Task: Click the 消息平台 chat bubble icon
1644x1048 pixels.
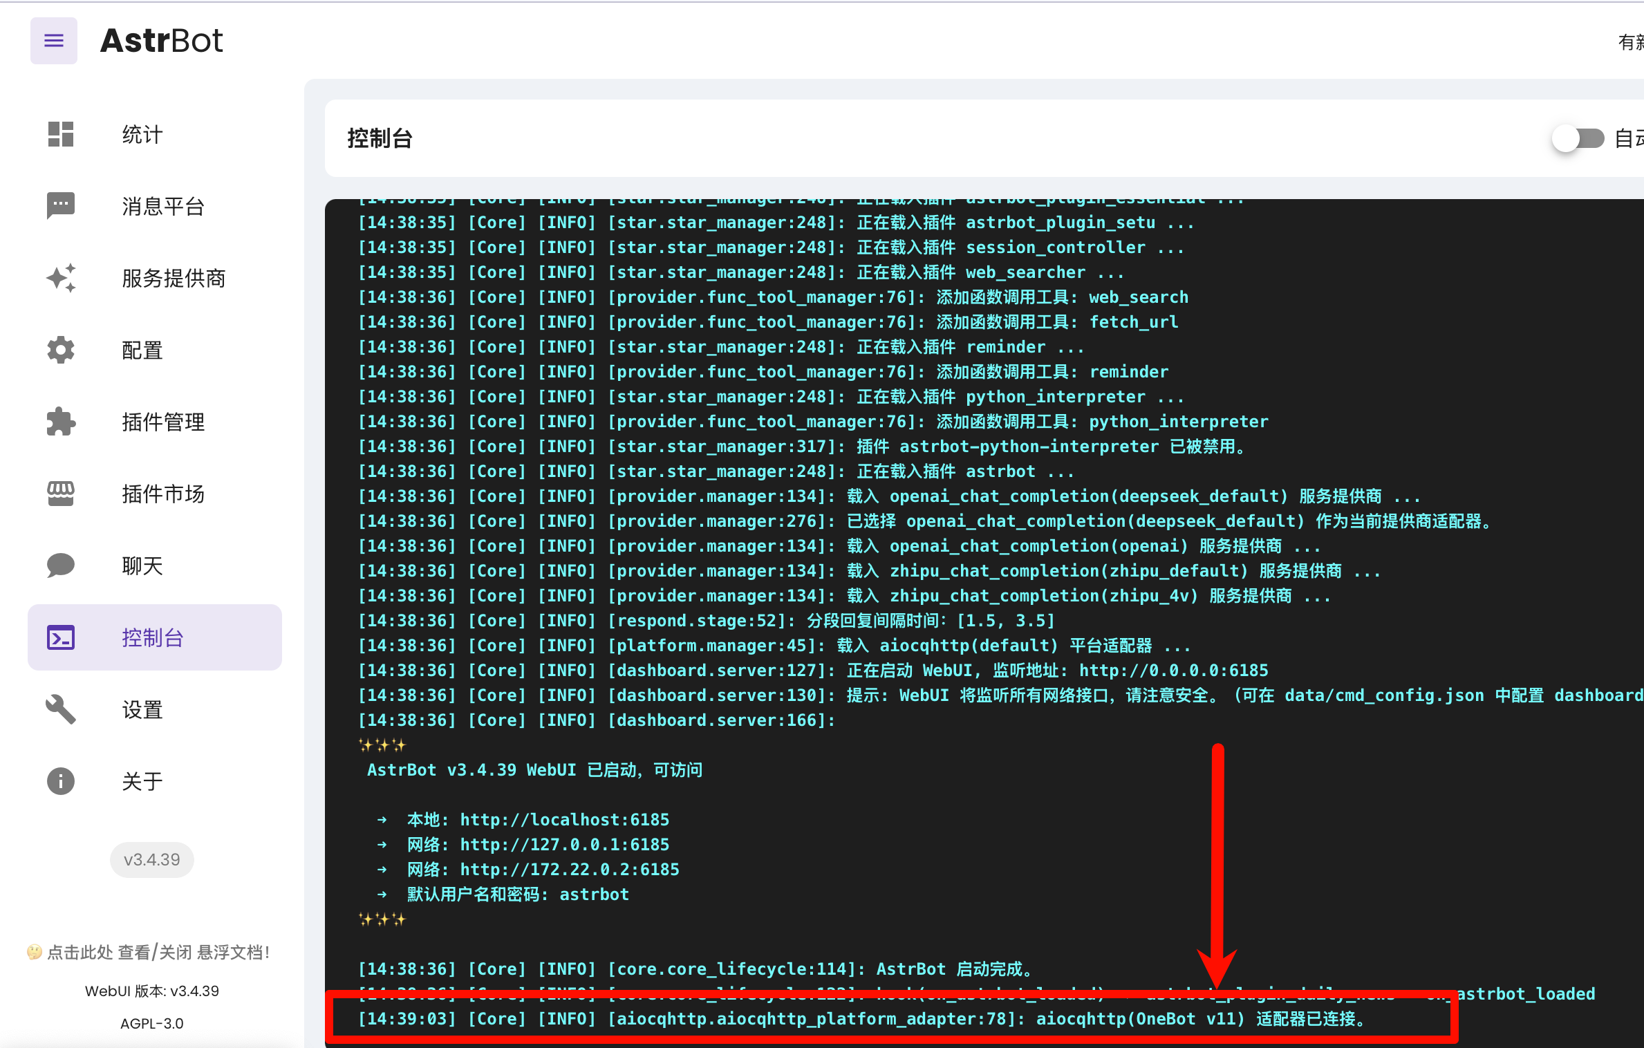Action: tap(61, 205)
